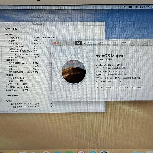Click the バージョン 10.14.6 text
Screen dimensions: 153x153
click(x=104, y=59)
